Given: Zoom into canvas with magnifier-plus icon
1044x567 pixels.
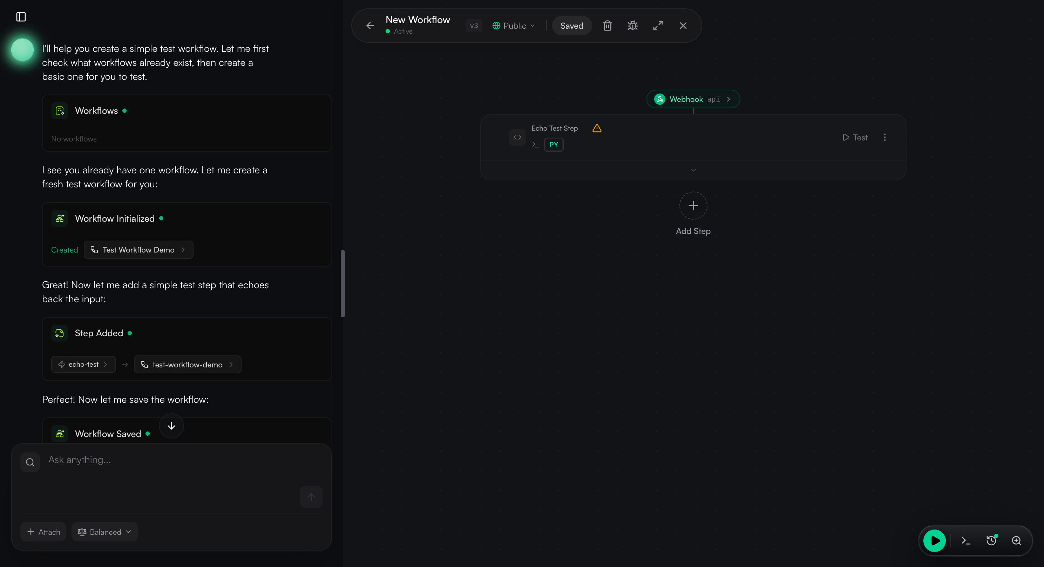Looking at the screenshot, I should click(x=1017, y=540).
